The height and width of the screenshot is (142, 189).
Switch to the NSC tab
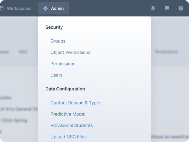tap(23, 52)
